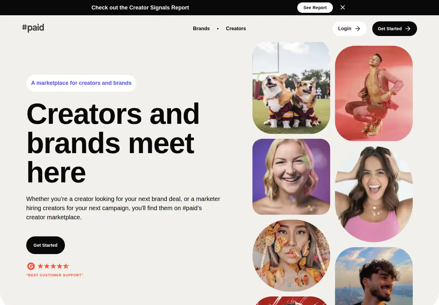Click the Get Started button below the paragraph

pos(45,245)
